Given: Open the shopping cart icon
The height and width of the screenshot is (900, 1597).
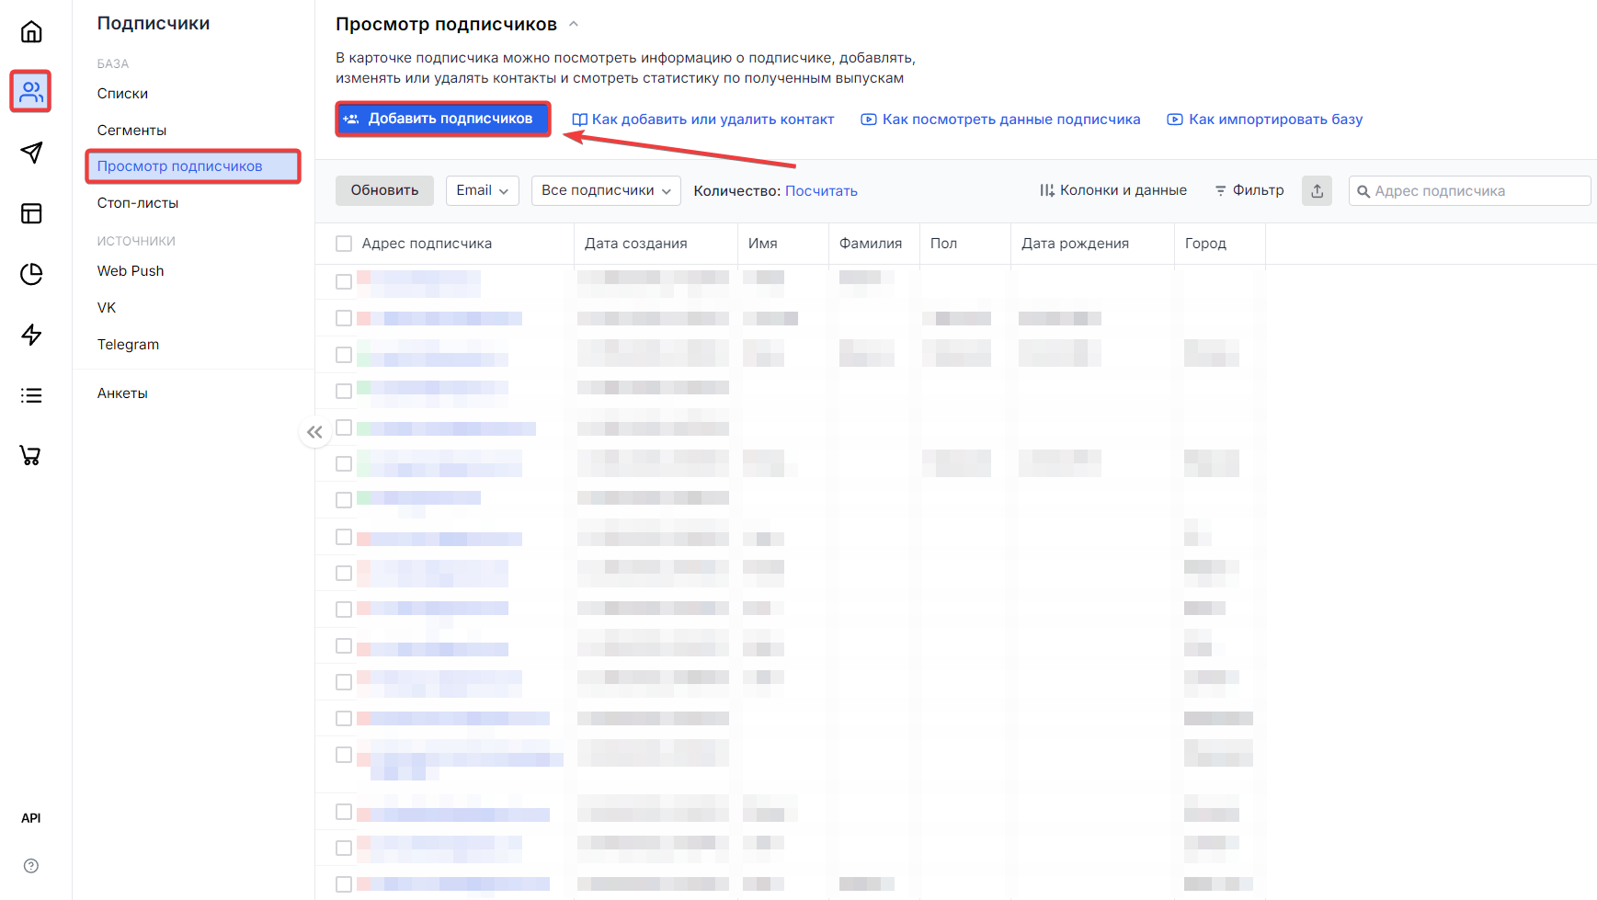Looking at the screenshot, I should point(31,455).
